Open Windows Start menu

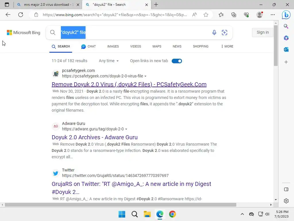coord(122,214)
